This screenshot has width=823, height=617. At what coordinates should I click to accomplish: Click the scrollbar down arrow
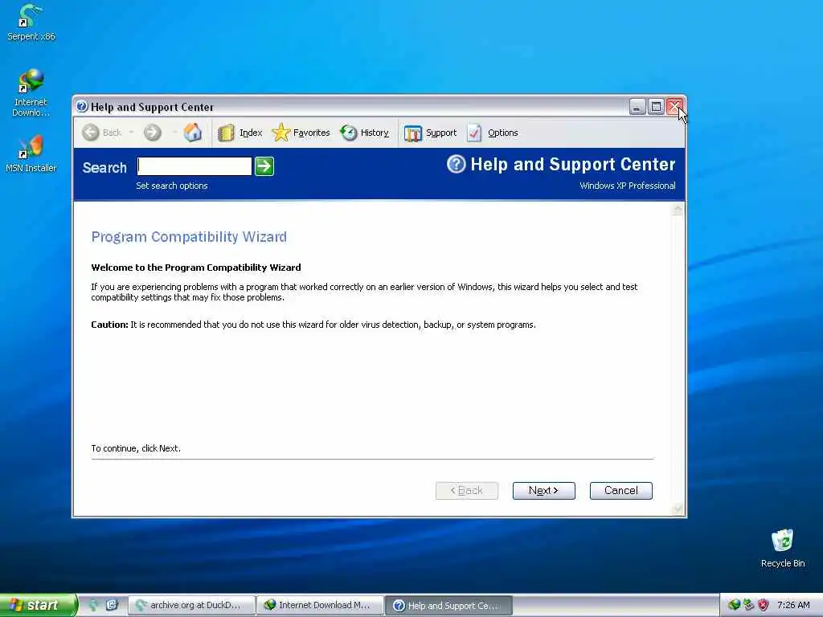(x=678, y=509)
